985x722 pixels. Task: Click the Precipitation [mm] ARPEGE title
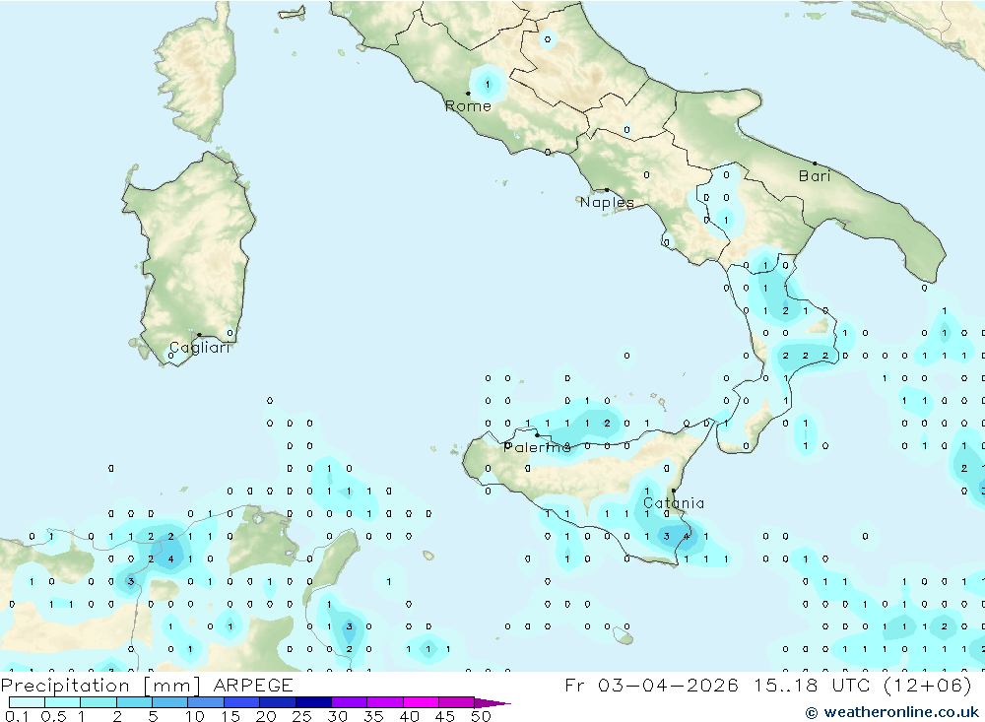pyautogui.click(x=147, y=685)
